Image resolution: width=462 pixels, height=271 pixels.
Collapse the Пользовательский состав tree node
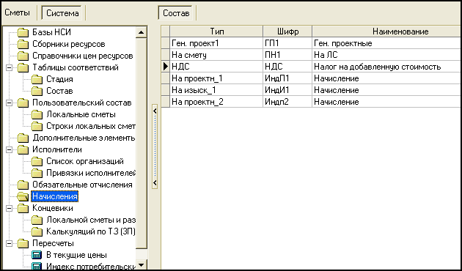click(x=9, y=103)
